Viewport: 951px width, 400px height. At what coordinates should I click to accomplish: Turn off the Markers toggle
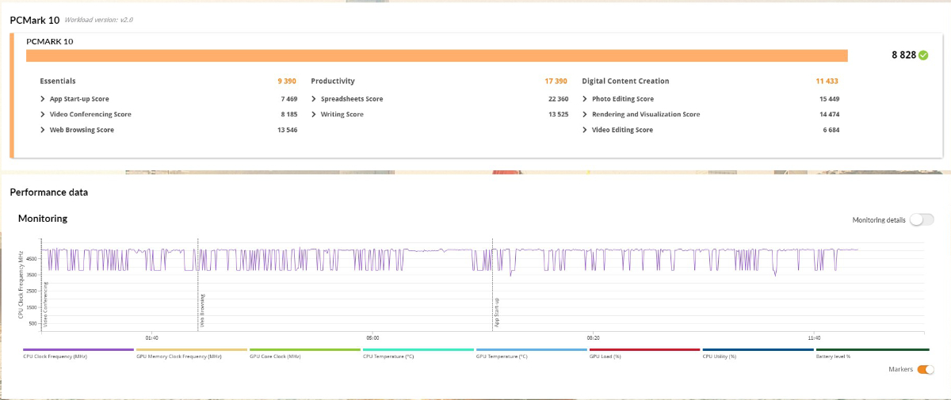coord(926,369)
